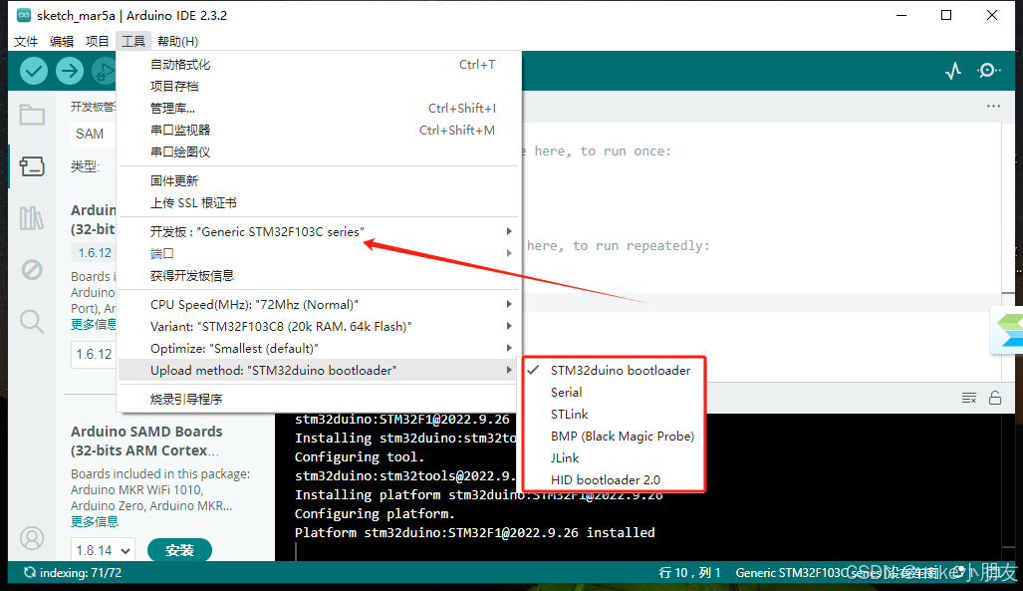Click the Arduino IDE title bar logo
Screen dimensions: 1023x591
[24, 15]
